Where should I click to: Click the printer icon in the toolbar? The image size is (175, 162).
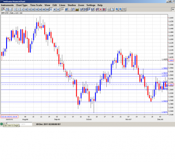[x=109, y=10]
